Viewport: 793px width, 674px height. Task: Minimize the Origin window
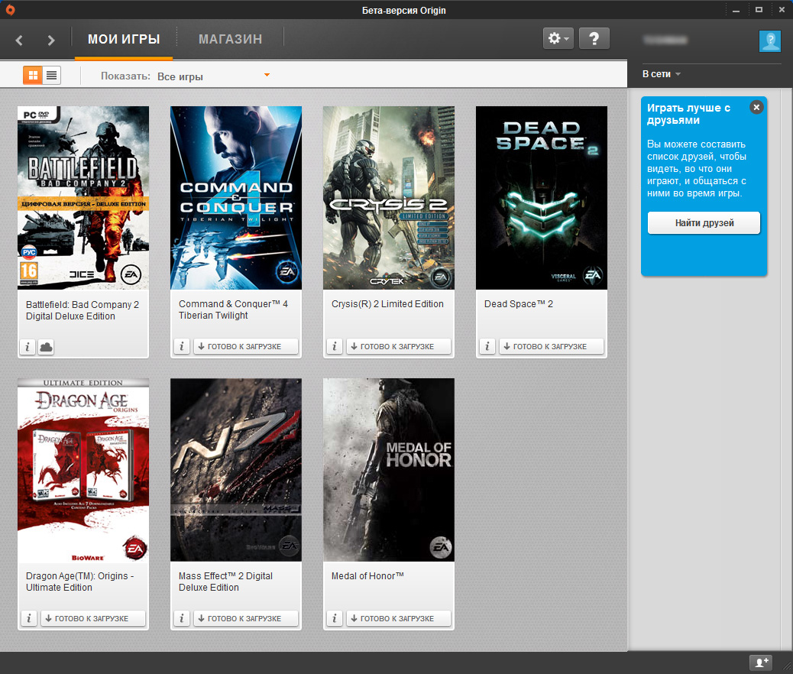pyautogui.click(x=736, y=10)
